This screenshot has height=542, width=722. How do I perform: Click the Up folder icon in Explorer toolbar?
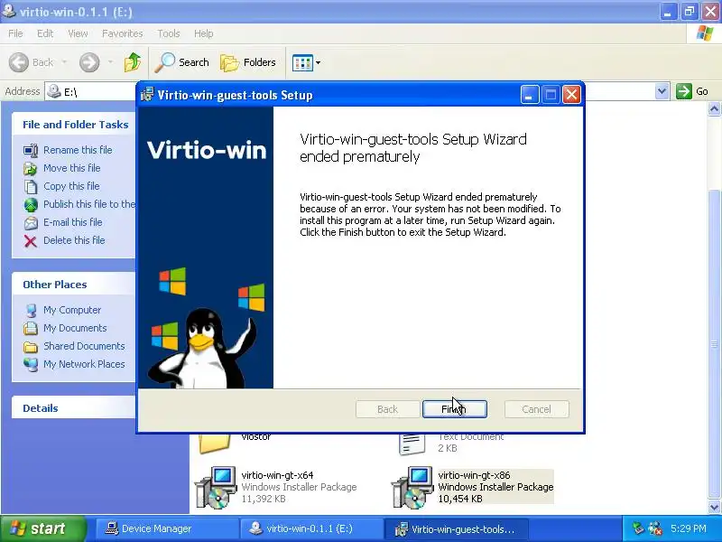133,62
